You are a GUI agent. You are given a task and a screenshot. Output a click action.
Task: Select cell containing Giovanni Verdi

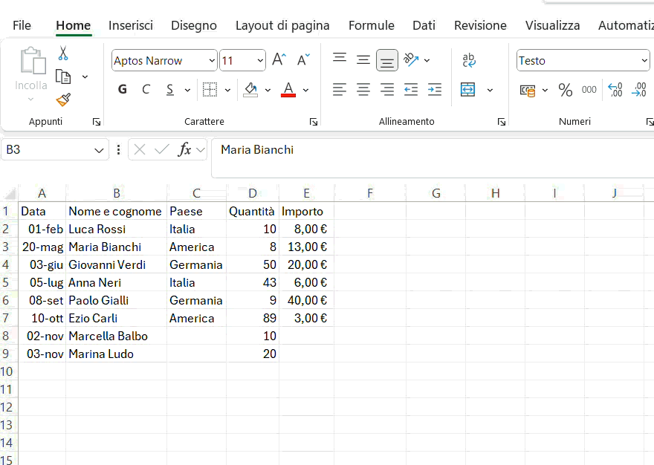(x=107, y=265)
